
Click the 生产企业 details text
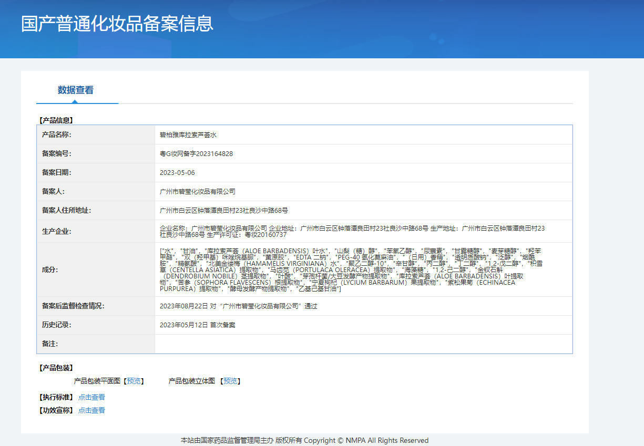point(352,232)
